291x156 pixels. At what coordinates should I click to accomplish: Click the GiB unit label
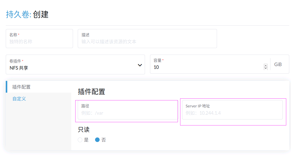tap(278, 64)
